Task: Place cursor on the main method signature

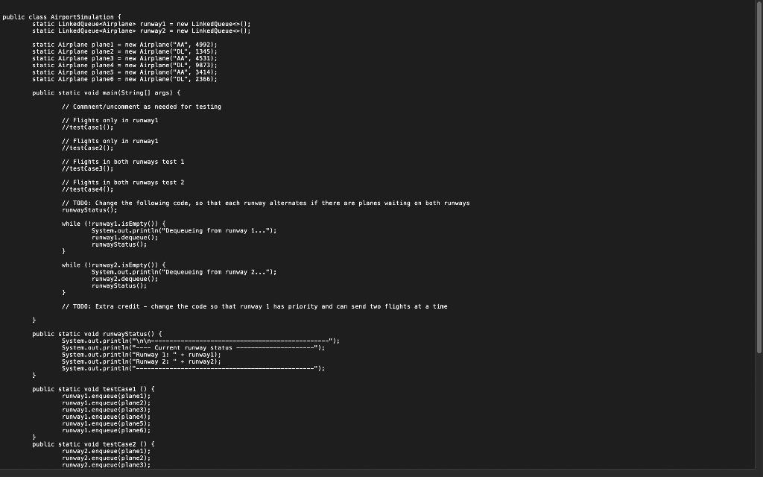Action: click(104, 92)
